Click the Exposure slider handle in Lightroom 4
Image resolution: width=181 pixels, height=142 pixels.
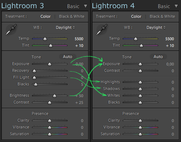(x=140, y=64)
